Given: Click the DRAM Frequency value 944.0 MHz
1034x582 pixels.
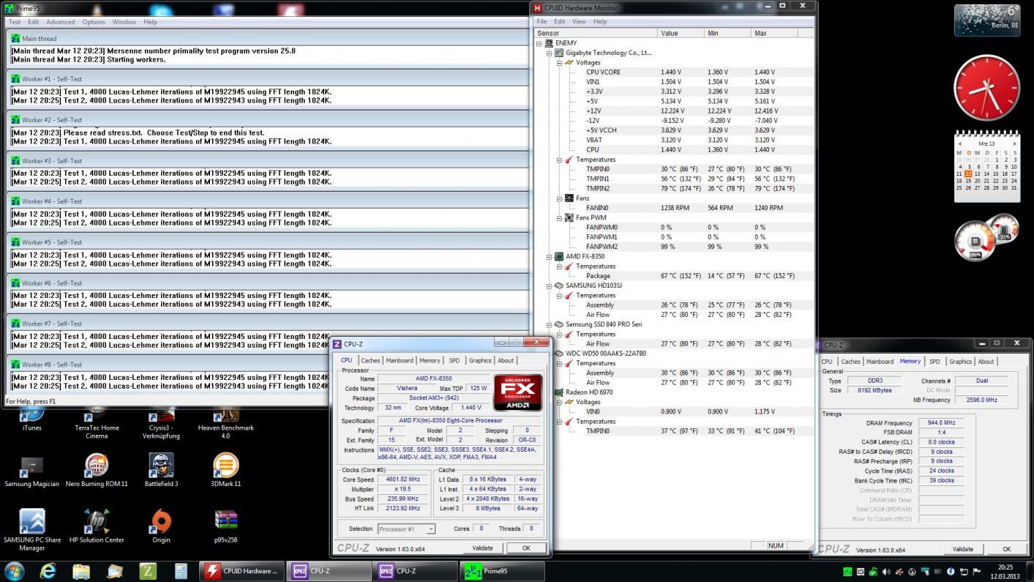Looking at the screenshot, I should click(x=941, y=422).
